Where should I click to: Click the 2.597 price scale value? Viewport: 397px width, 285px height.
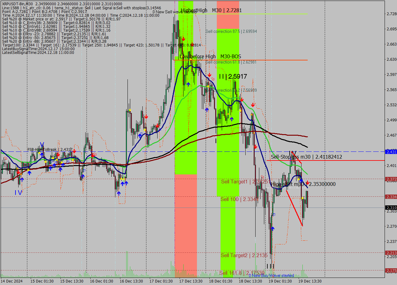[x=392, y=74]
